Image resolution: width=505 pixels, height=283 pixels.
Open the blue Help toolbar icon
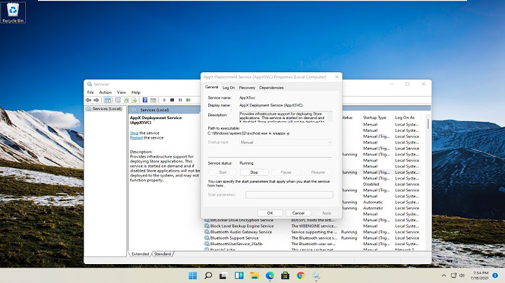click(145, 100)
